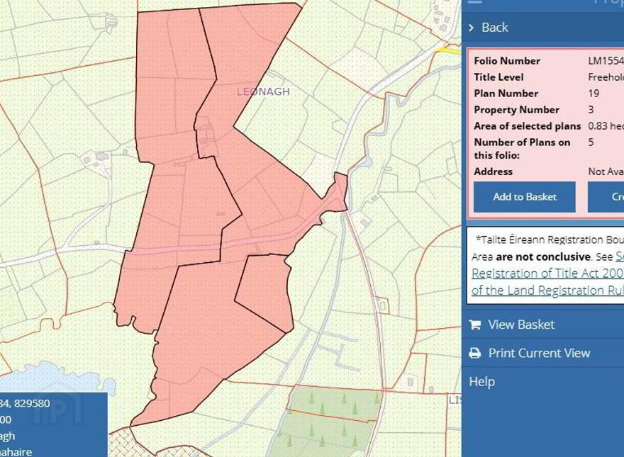Open the Help section
The width and height of the screenshot is (624, 457).
coord(482,381)
